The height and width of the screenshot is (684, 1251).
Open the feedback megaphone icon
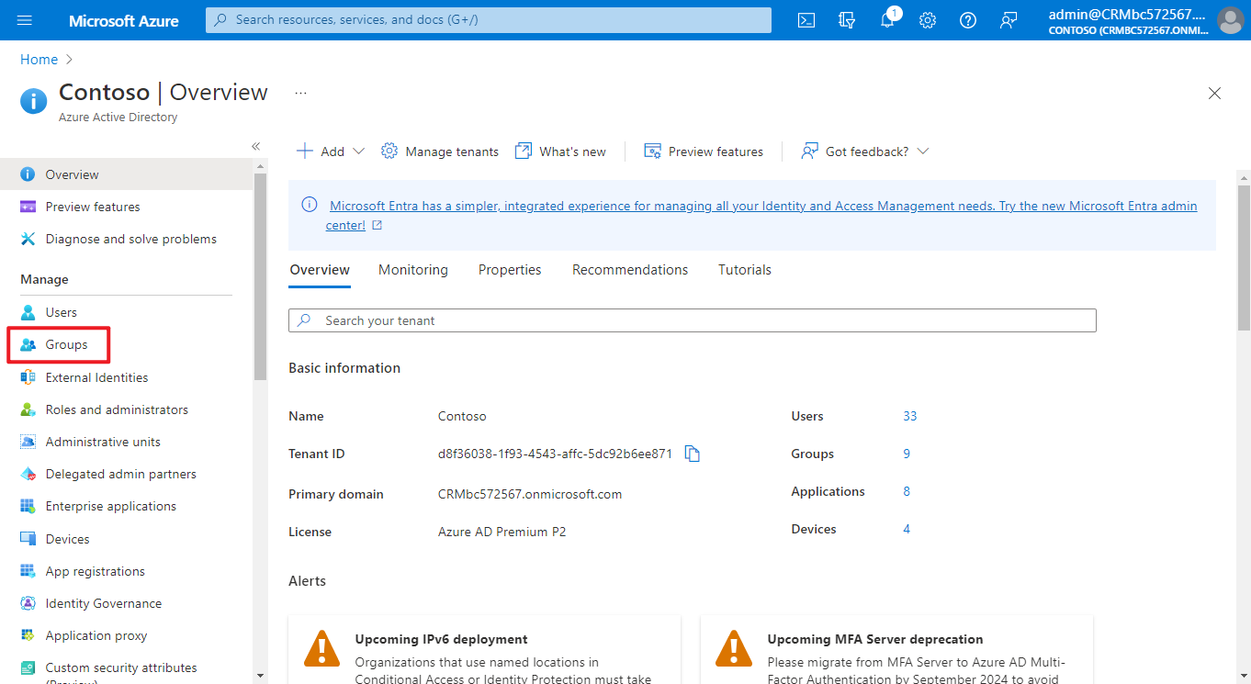click(1008, 19)
